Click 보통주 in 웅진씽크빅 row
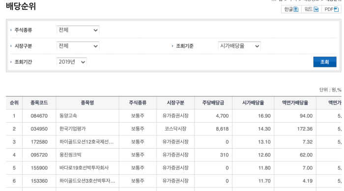 point(138,155)
